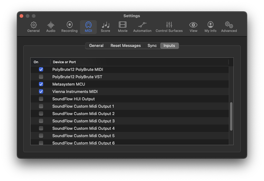264x181 pixels.
Task: Enable PolyBrute12 PolyBrute VST input
Action: 41,77
